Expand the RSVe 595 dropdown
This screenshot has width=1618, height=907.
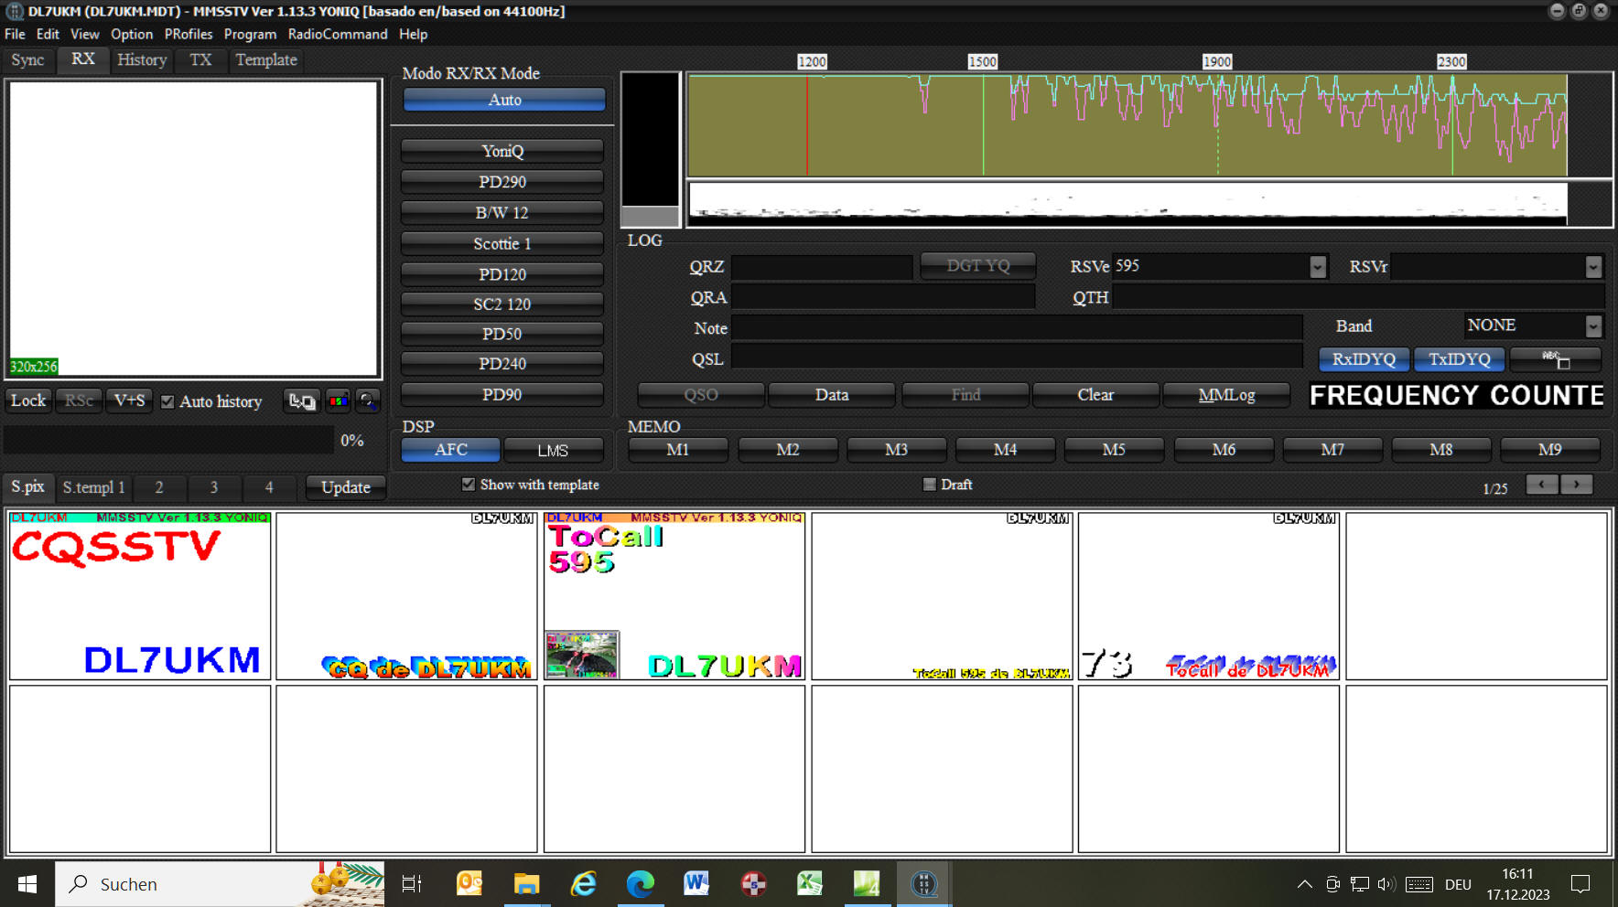coord(1317,266)
